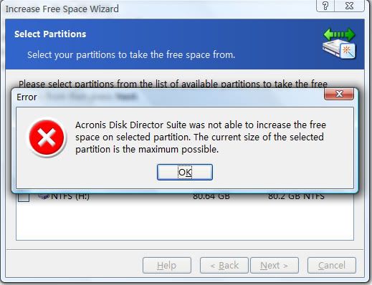Image resolution: width=372 pixels, height=285 pixels.
Task: Click the Select Partitions header banner
Action: coord(185,44)
